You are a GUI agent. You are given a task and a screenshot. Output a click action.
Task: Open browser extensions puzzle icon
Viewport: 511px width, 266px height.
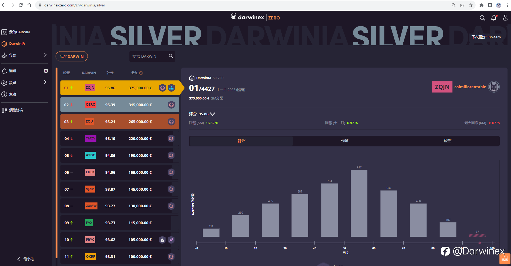481,5
